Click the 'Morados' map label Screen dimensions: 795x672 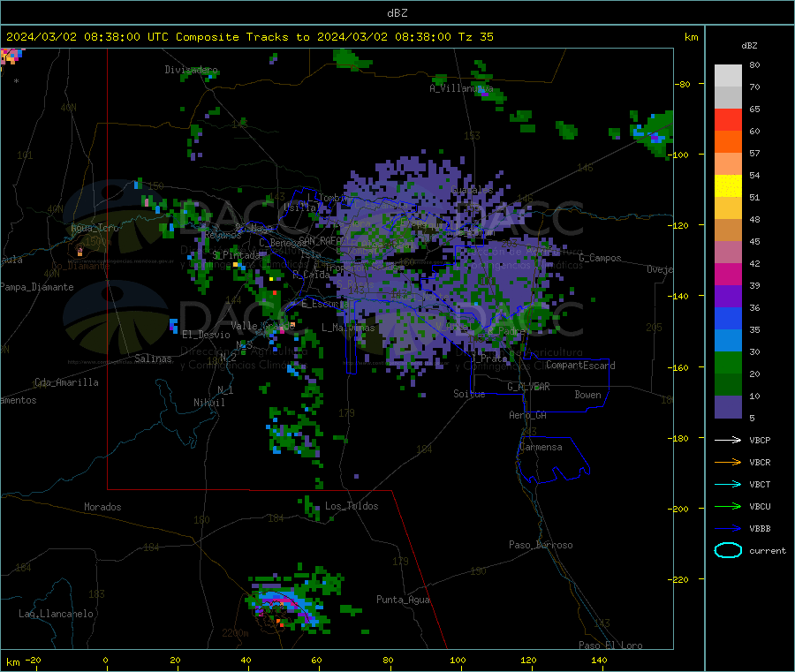click(102, 507)
